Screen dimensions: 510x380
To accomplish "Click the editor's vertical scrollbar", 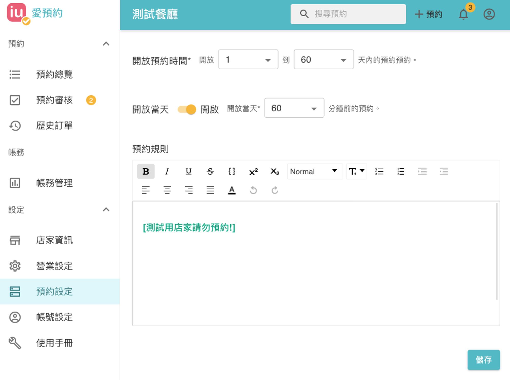I will pyautogui.click(x=497, y=251).
